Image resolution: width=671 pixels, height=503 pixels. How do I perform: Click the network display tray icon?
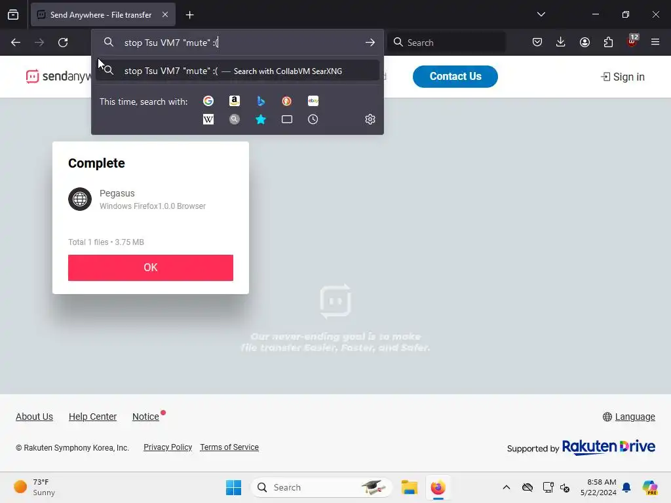548,487
